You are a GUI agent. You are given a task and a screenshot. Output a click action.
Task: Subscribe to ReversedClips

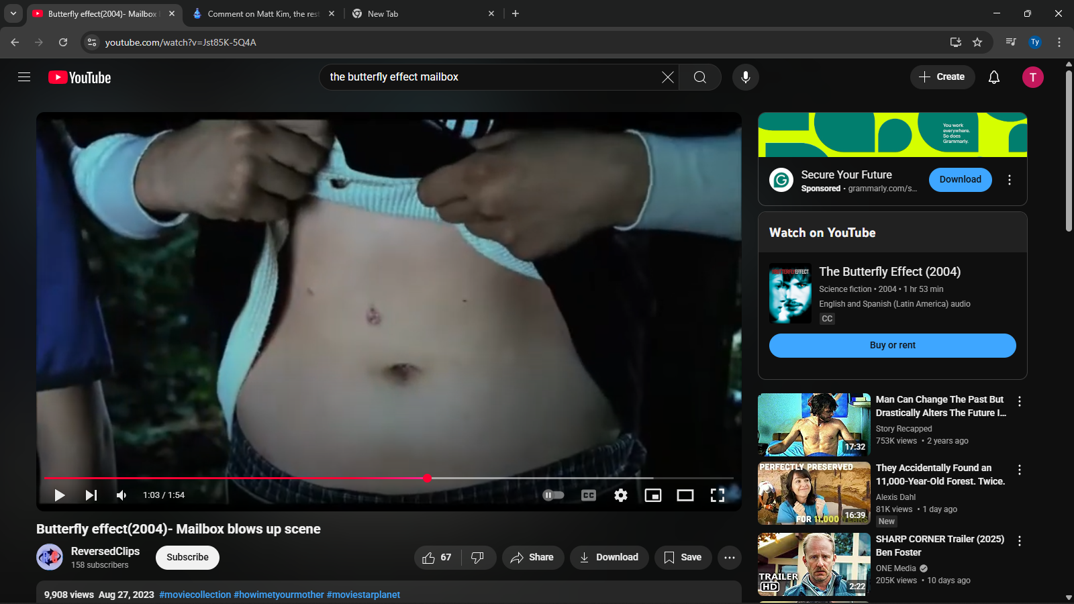coord(187,558)
